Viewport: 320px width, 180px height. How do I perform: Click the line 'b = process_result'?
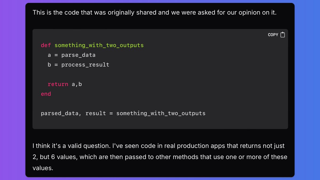click(x=78, y=65)
